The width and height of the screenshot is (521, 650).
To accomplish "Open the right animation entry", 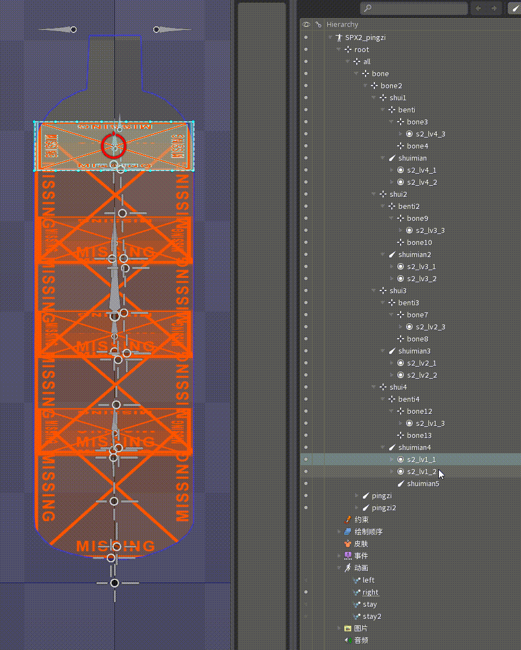I will [371, 592].
